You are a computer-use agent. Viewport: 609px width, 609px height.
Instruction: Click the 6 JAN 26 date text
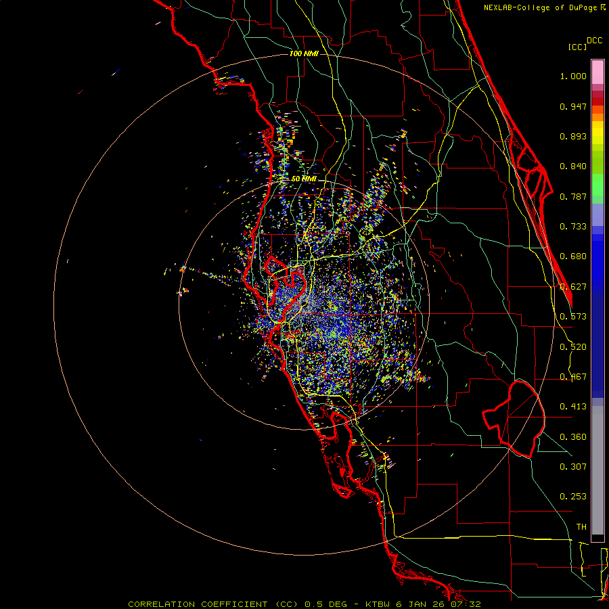[x=420, y=604]
